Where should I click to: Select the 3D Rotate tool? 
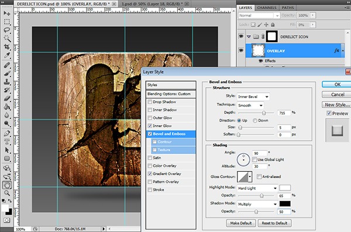click(x=6, y=168)
